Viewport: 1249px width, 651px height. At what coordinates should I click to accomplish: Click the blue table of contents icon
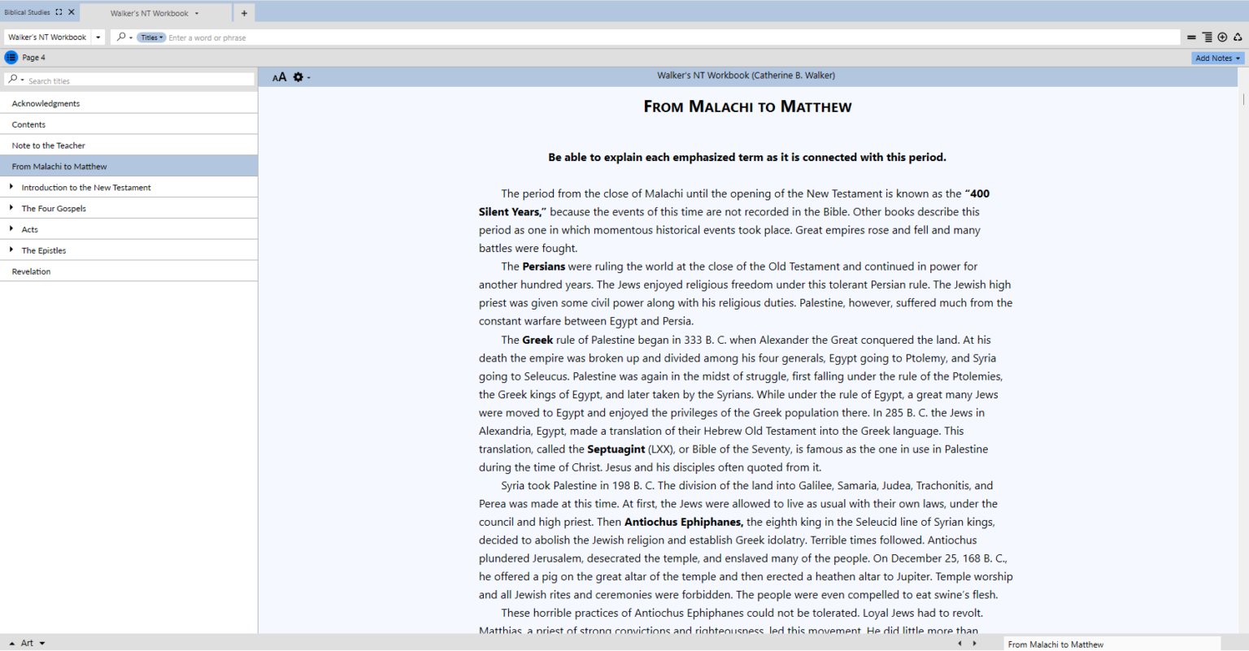[11, 58]
